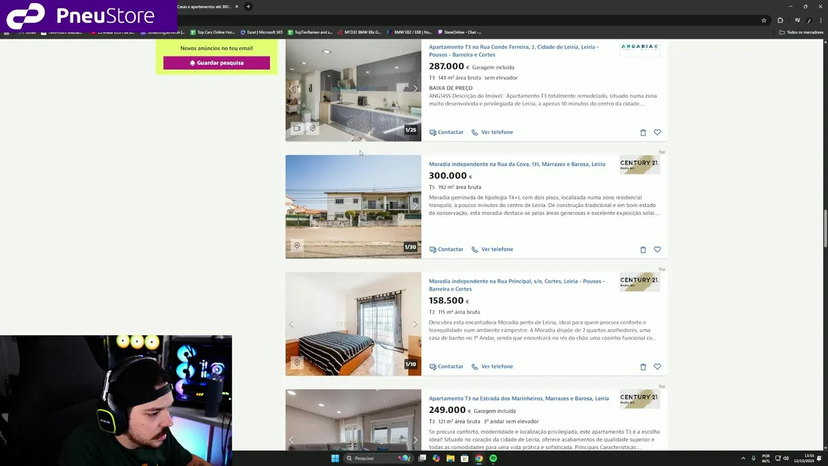Open the volume control in the tray

pyautogui.click(x=786, y=458)
